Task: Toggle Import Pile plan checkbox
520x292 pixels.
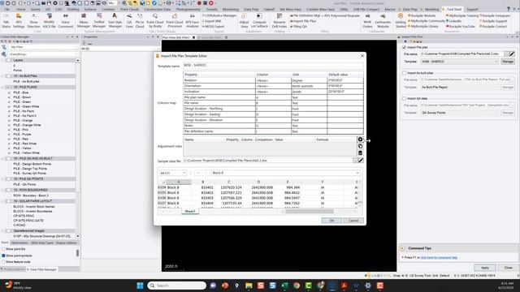Action: click(x=404, y=47)
